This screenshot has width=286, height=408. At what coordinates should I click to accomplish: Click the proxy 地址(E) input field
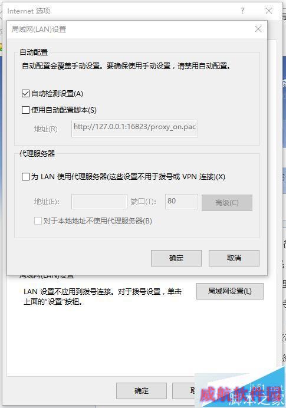(99, 202)
